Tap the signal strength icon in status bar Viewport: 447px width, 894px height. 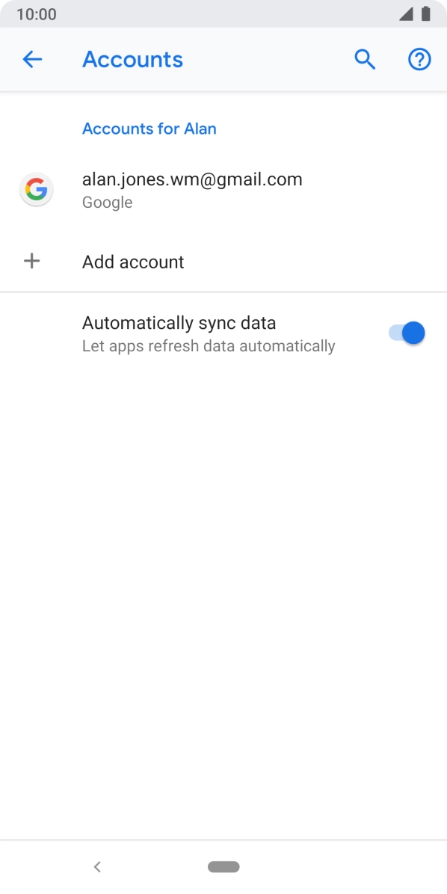(x=406, y=14)
